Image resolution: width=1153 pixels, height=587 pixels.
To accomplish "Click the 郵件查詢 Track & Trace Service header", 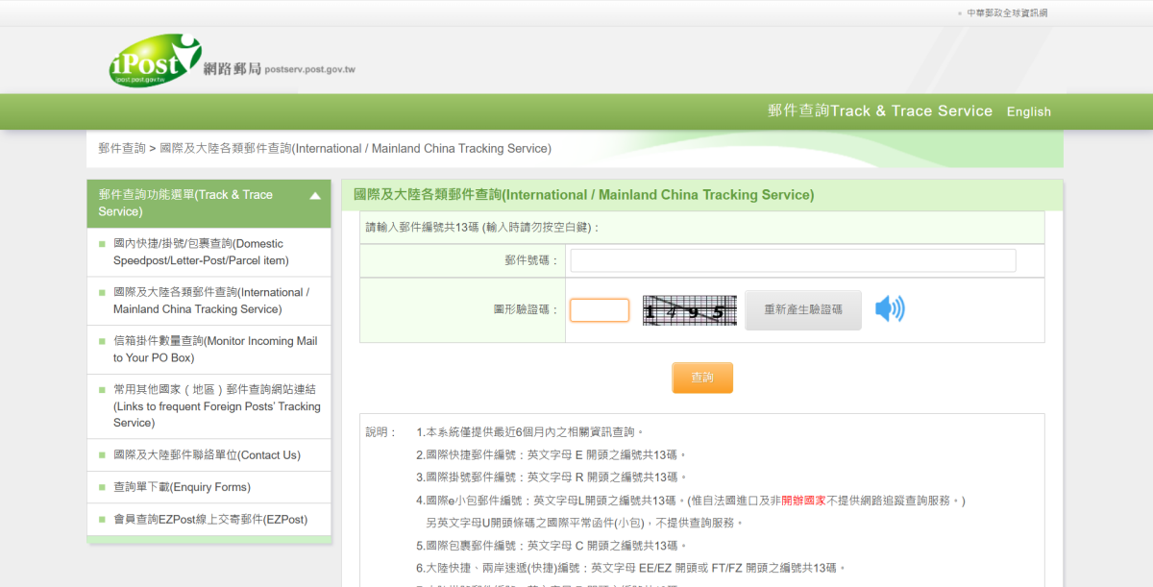I will tap(879, 111).
